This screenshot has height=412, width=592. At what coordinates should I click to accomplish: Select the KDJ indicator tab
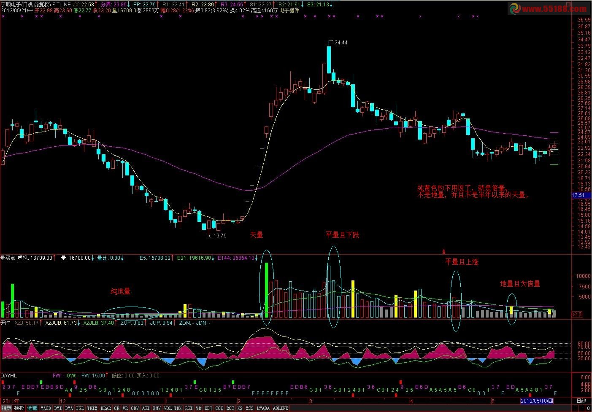click(208, 408)
